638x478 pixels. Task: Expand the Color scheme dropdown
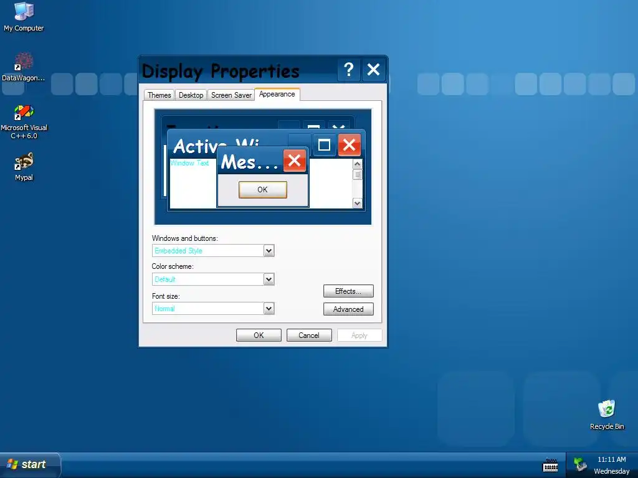269,279
